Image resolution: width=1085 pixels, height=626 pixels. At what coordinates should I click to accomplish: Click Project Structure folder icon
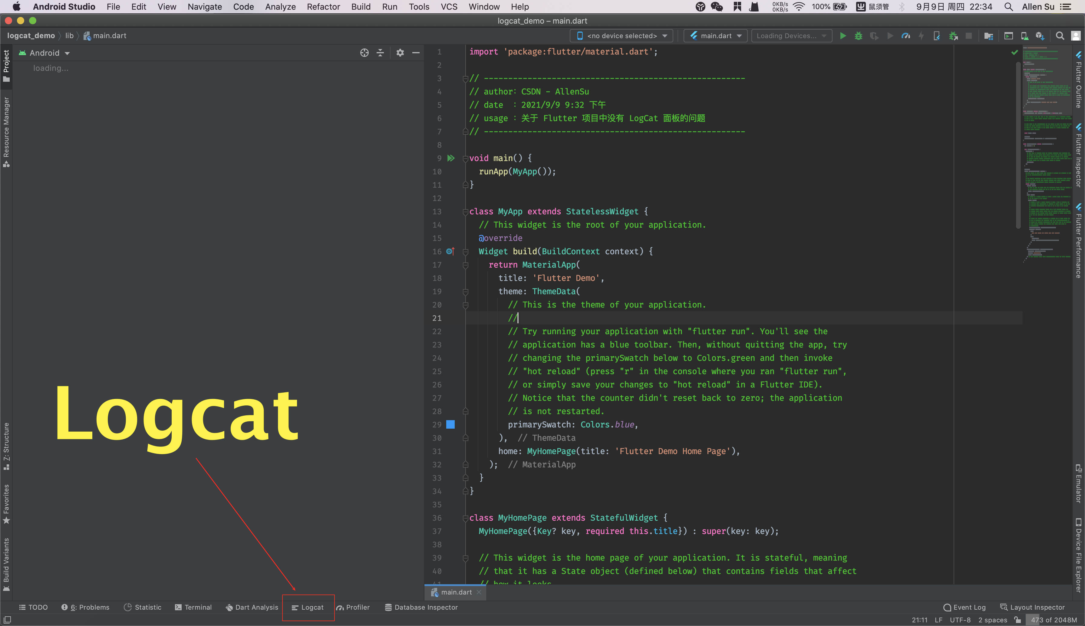click(x=988, y=36)
